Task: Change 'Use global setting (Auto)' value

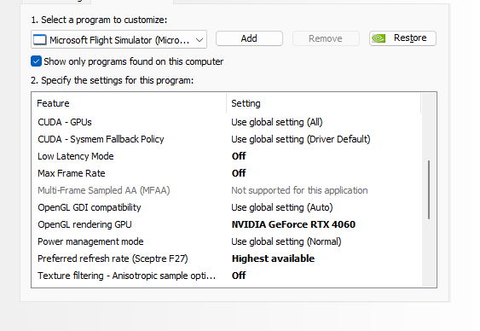Action: tap(282, 207)
